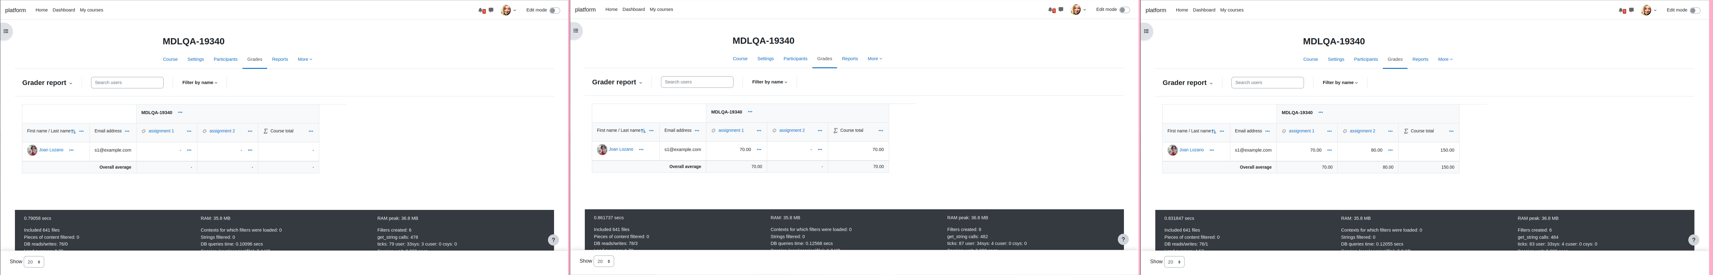The width and height of the screenshot is (1713, 275).
Task: Click sort arrows beside Last name, left panel
Action: pos(74,131)
